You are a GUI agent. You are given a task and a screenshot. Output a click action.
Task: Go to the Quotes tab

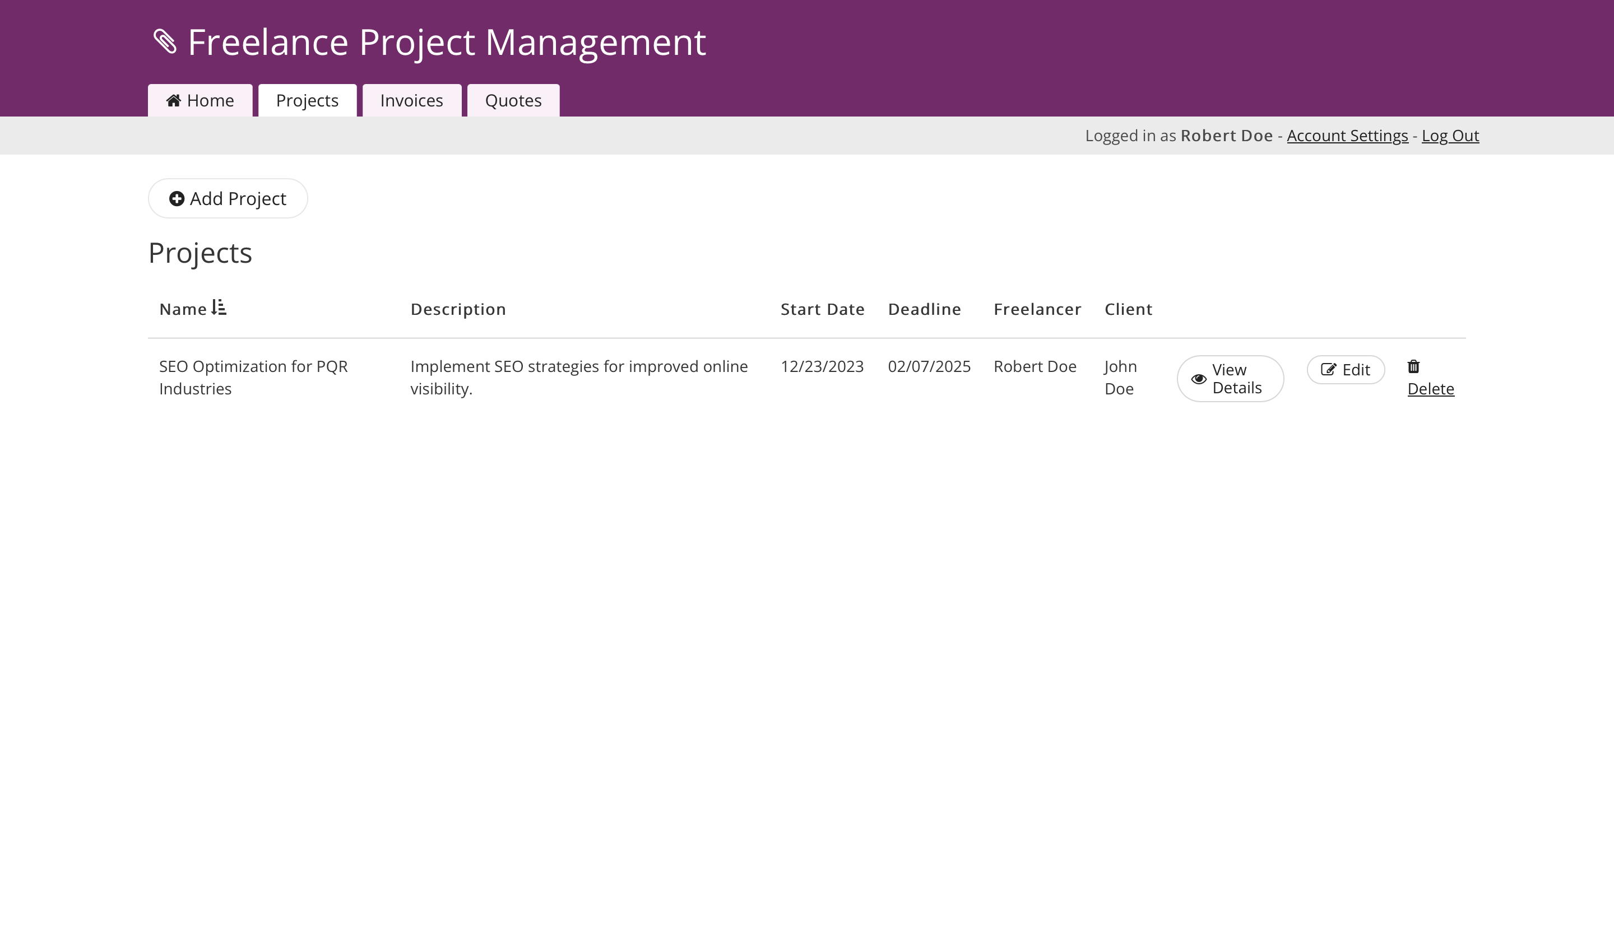click(x=513, y=100)
